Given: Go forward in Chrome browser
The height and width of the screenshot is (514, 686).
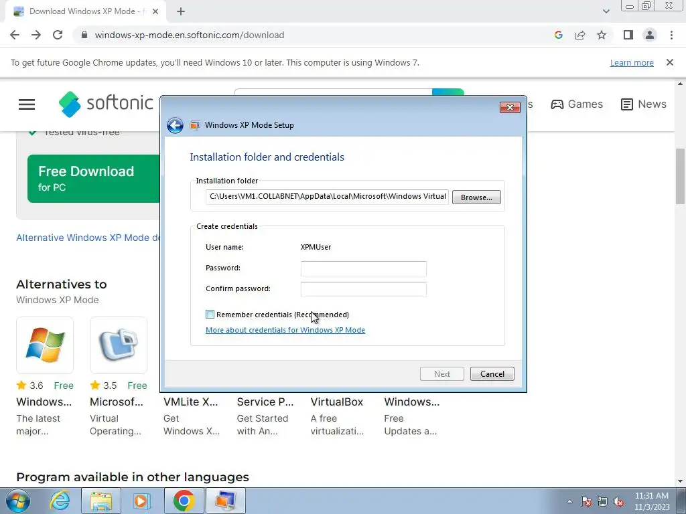Looking at the screenshot, I should (36, 35).
